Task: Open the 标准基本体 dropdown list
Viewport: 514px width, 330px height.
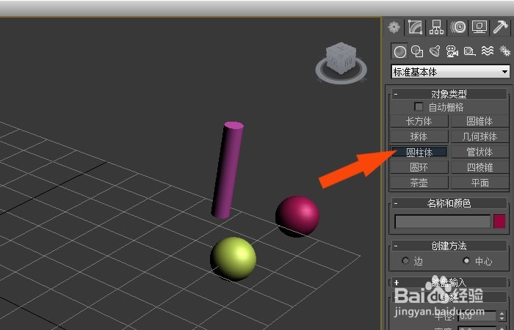Action: click(x=450, y=72)
